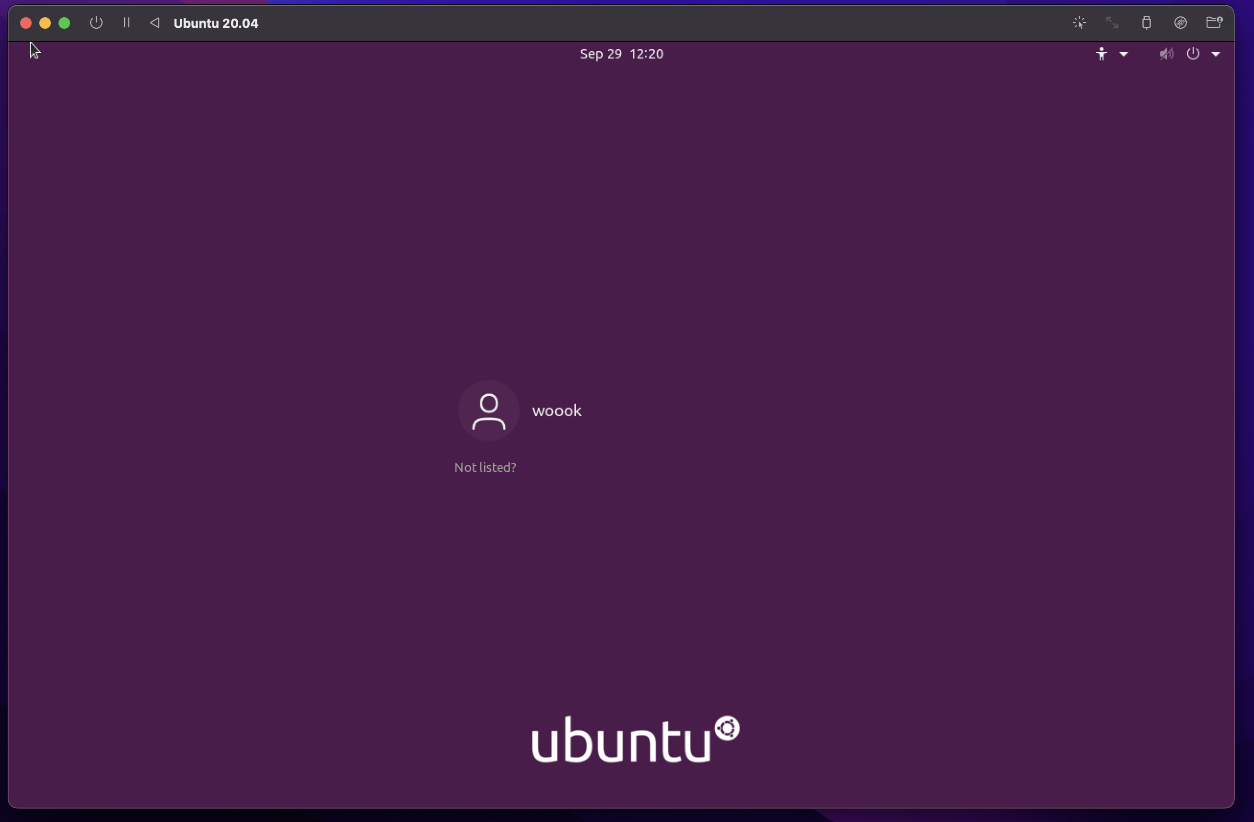Expand the accessibility dropdown arrow
The height and width of the screenshot is (822, 1254).
point(1123,54)
